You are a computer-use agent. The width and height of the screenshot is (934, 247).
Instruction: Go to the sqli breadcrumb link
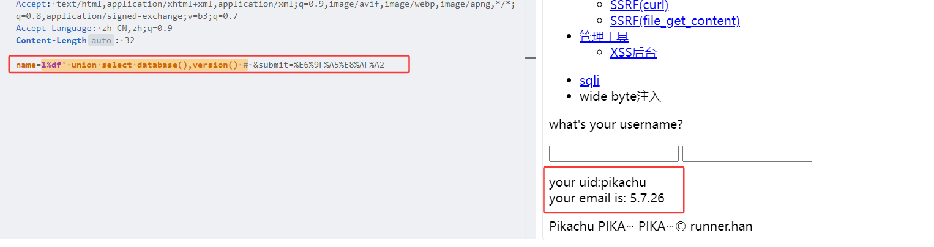tap(589, 81)
